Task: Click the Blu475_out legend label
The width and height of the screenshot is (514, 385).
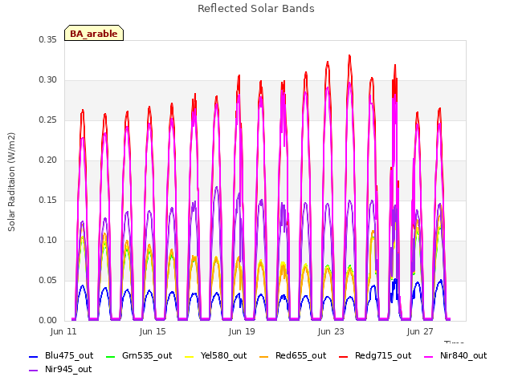Action: (x=69, y=355)
